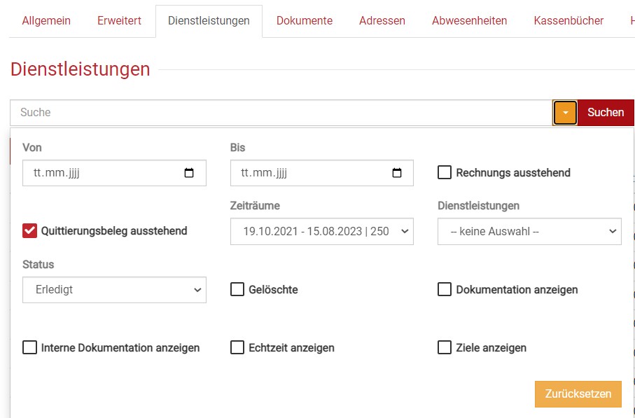Enable the Dokumentation anzeigen checkbox
Image resolution: width=635 pixels, height=418 pixels.
click(x=445, y=289)
